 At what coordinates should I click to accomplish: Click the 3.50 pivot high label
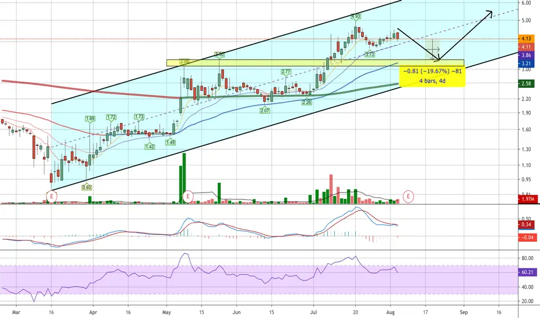(x=220, y=54)
